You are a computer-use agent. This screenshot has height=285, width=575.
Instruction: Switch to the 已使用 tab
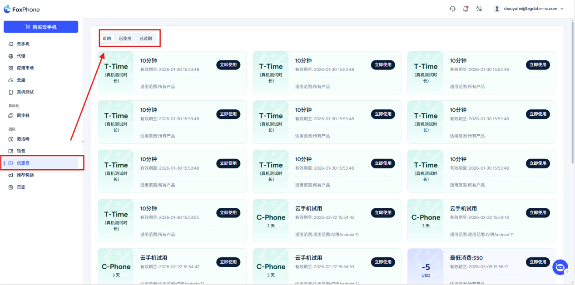click(x=125, y=39)
